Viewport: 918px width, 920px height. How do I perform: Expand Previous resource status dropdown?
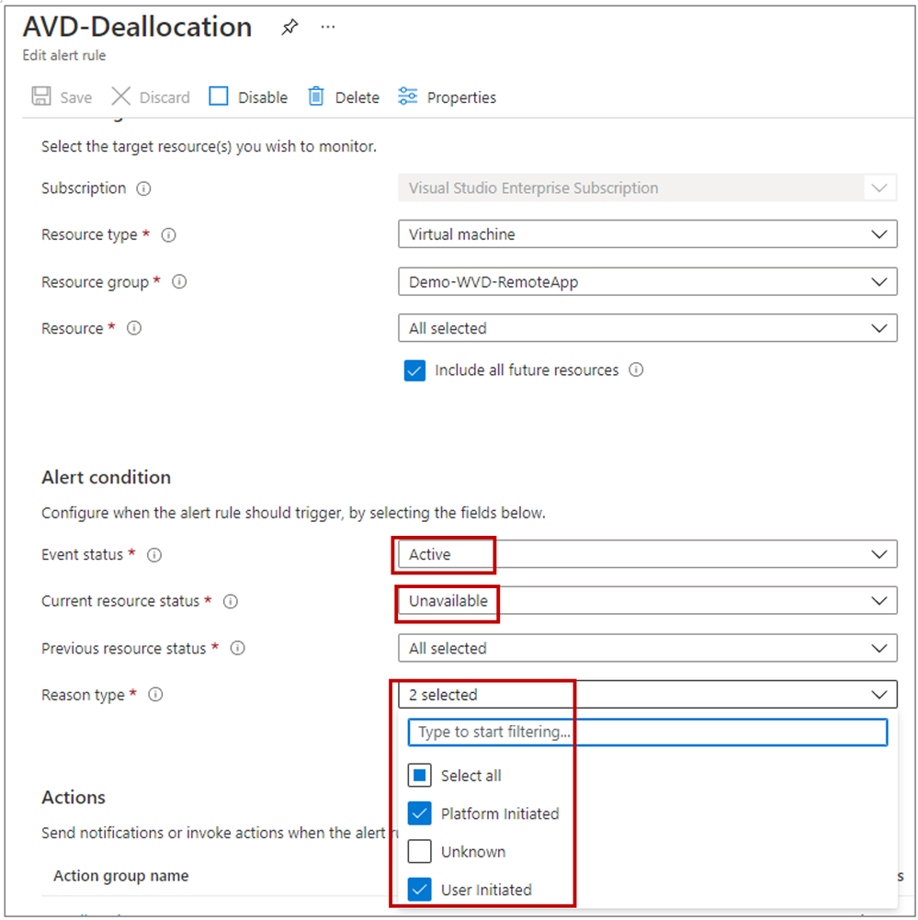(648, 648)
